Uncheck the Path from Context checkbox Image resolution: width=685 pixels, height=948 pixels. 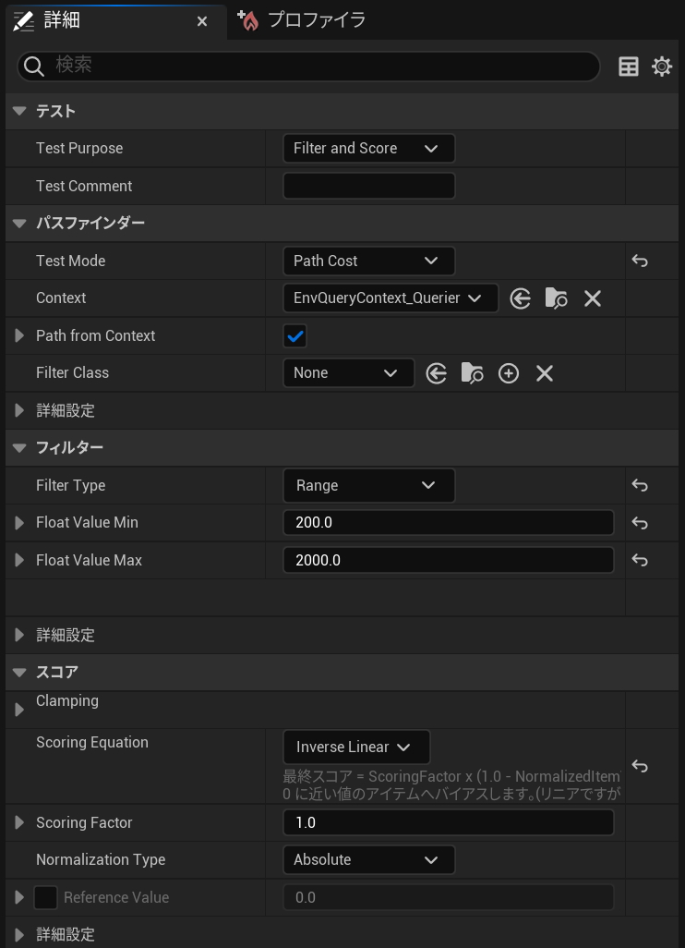coord(295,336)
